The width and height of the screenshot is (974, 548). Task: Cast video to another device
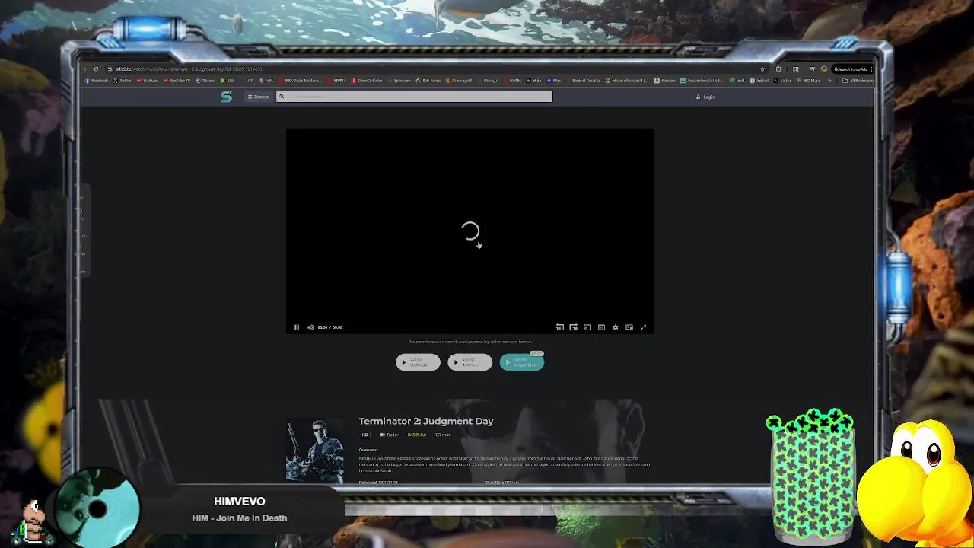(587, 327)
